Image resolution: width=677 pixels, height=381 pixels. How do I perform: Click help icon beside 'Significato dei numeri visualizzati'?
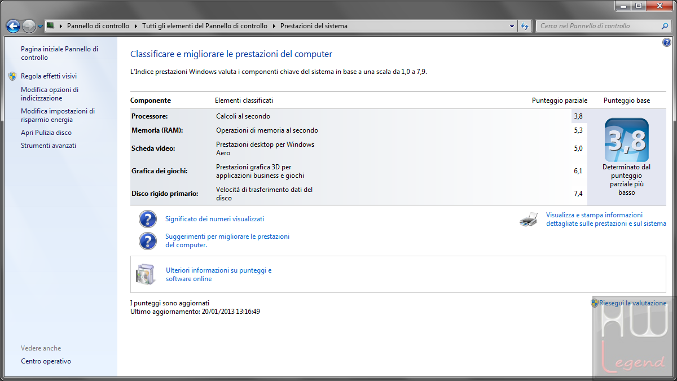coord(148,219)
